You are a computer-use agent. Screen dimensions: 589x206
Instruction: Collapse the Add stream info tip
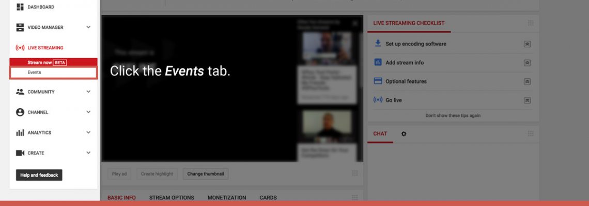tap(527, 63)
